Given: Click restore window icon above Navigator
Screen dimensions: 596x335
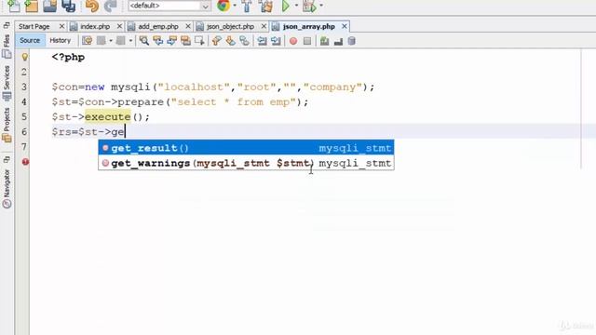Looking at the screenshot, I should pos(7,159).
